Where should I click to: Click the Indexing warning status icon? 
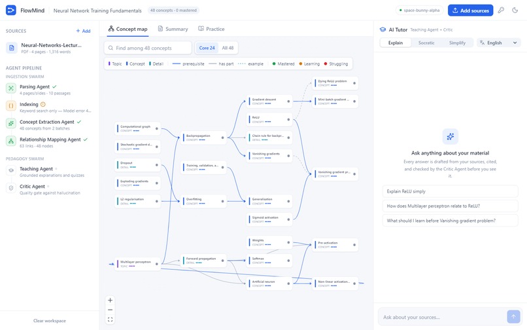tap(43, 104)
